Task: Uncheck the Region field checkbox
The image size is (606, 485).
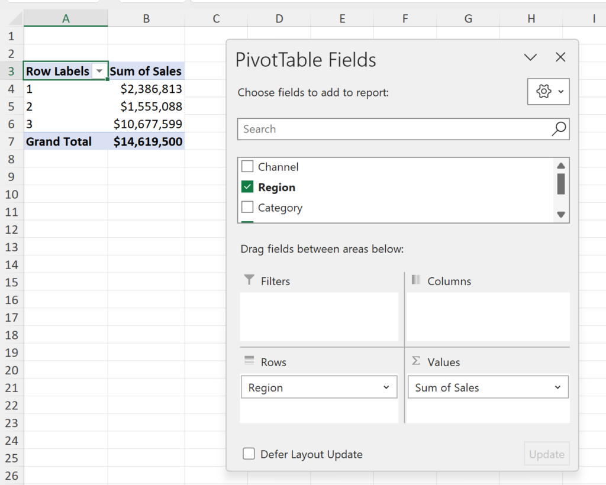Action: click(x=247, y=187)
